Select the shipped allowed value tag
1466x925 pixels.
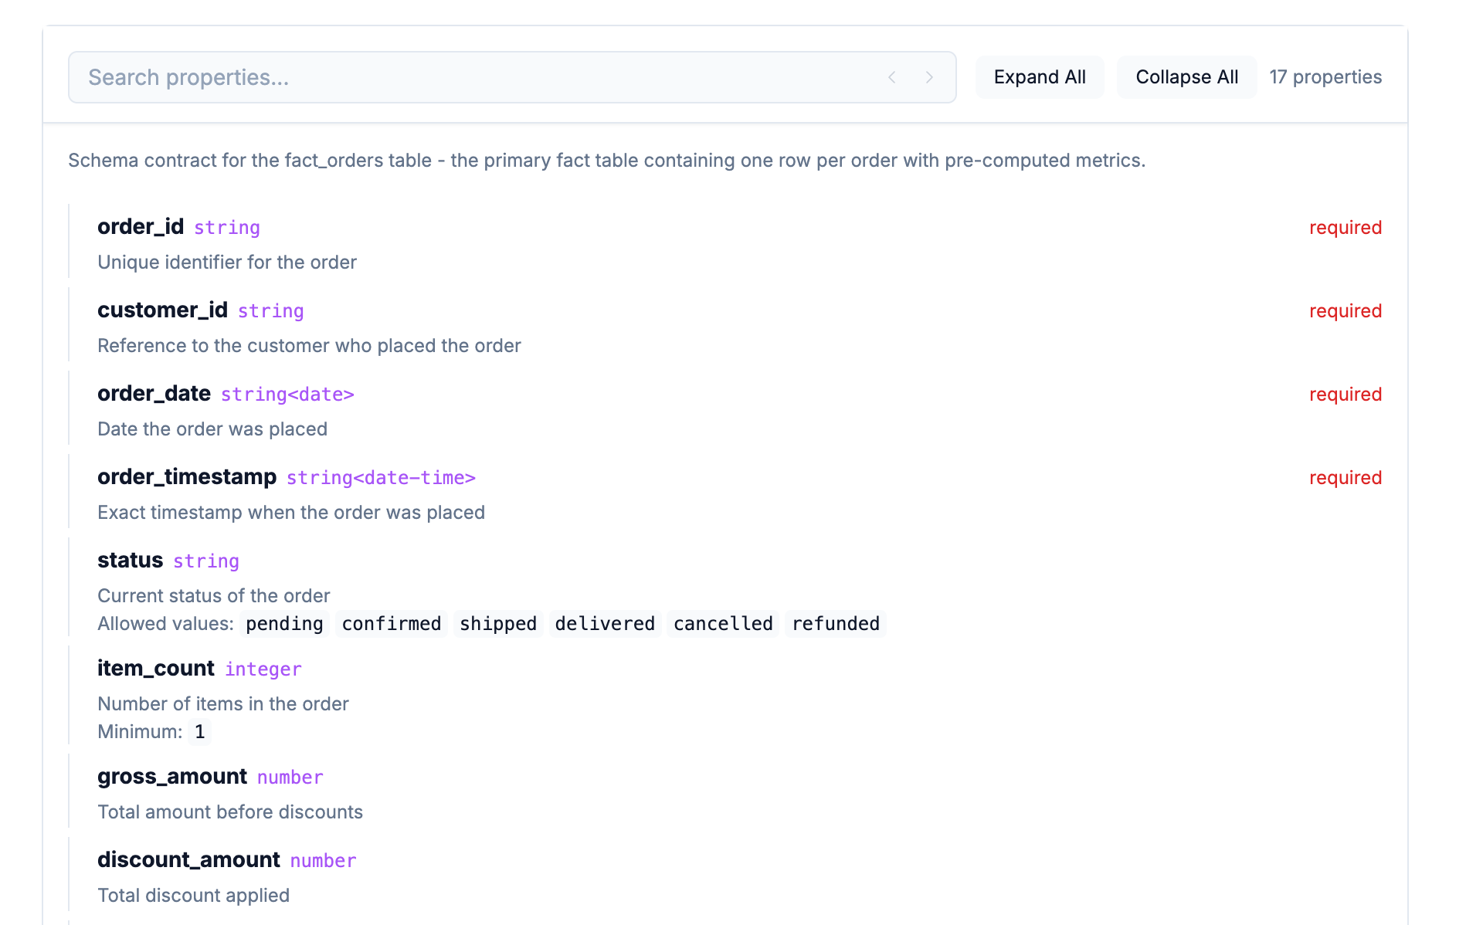[x=498, y=624]
